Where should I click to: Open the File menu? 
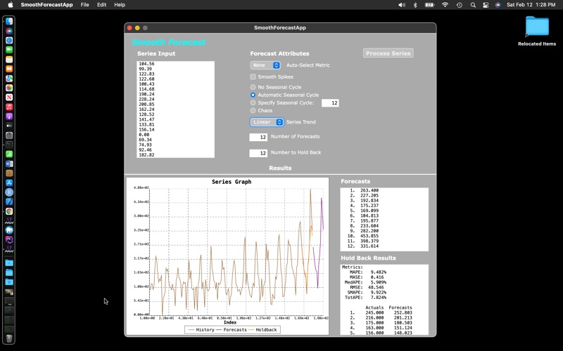click(84, 5)
